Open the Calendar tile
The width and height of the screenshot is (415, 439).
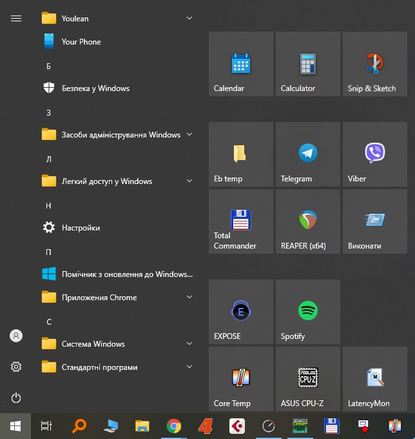pyautogui.click(x=240, y=64)
